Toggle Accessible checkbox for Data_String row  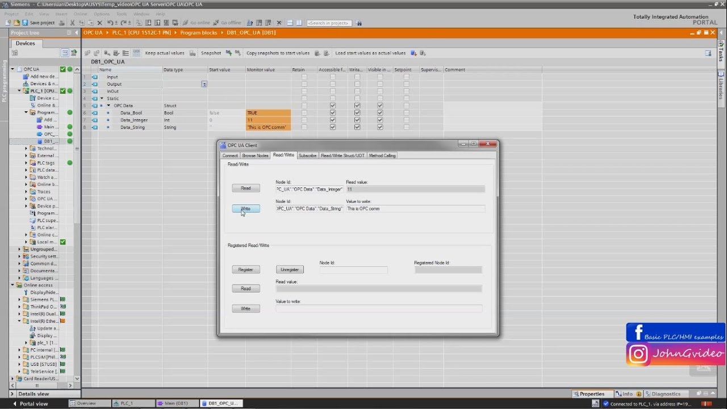(333, 127)
